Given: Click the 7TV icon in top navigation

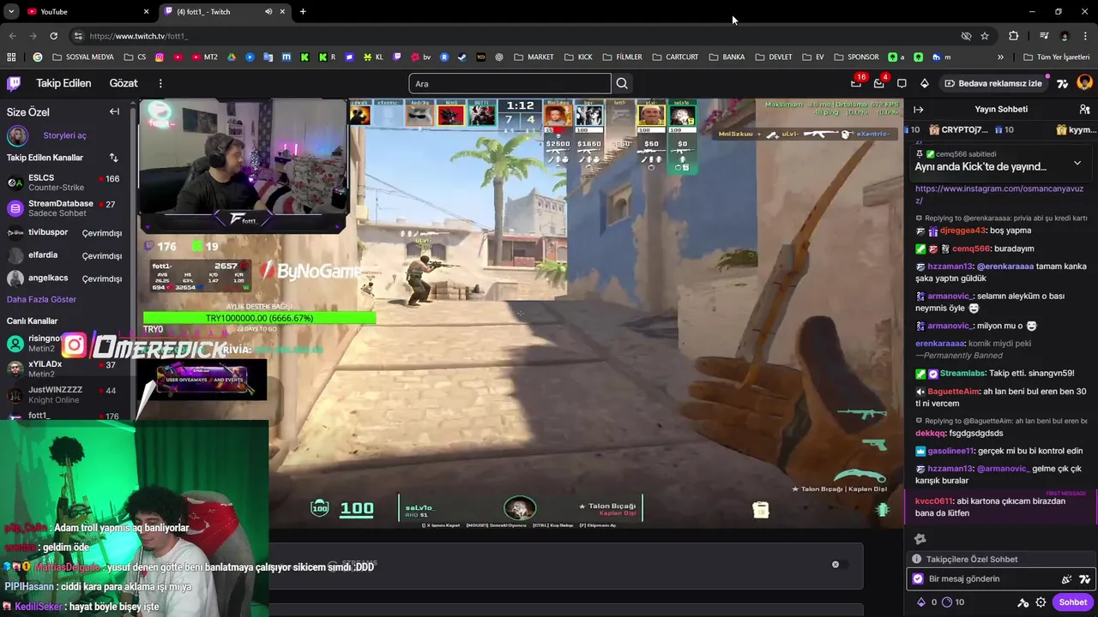Looking at the screenshot, I should (1063, 83).
